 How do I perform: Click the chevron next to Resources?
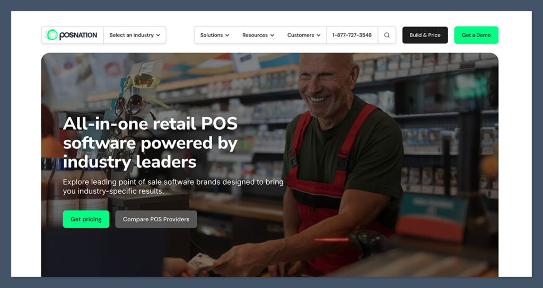click(272, 35)
